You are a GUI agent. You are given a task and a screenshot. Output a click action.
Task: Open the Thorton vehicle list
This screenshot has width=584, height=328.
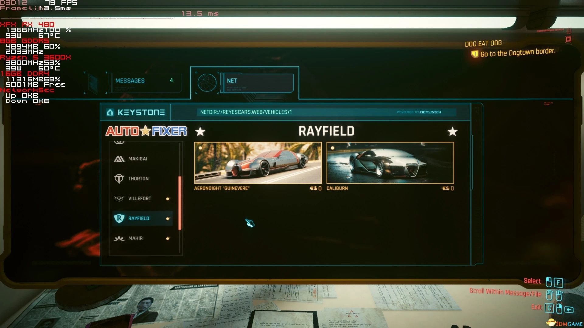pos(138,179)
